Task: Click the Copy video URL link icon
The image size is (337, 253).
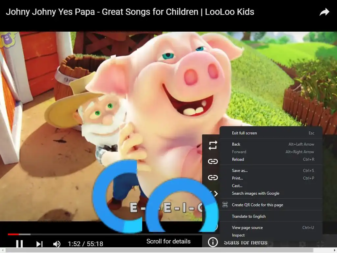Action: [x=213, y=161]
